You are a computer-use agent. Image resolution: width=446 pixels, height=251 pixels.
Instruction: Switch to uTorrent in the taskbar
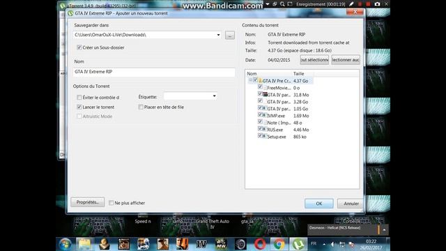point(298,244)
